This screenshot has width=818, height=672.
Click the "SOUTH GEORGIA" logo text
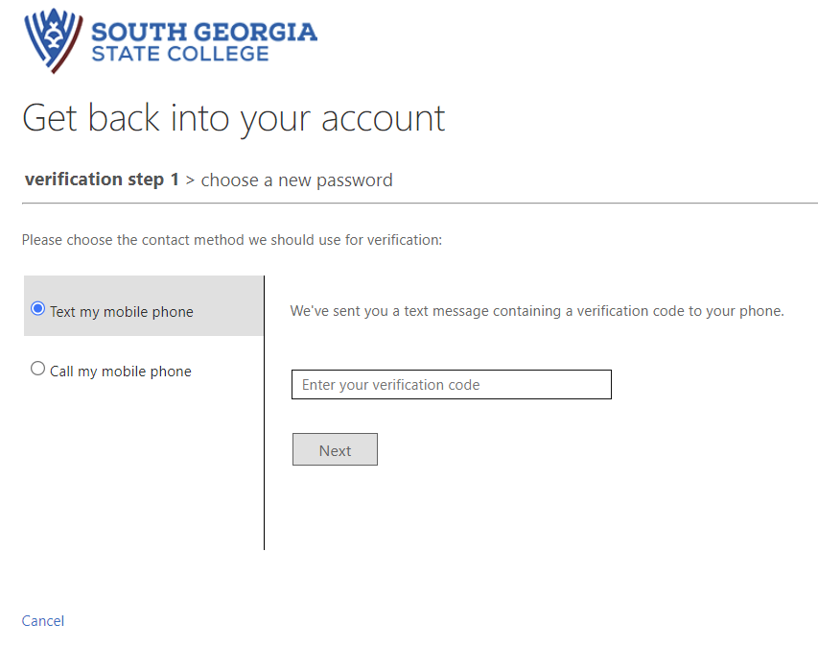[203, 32]
